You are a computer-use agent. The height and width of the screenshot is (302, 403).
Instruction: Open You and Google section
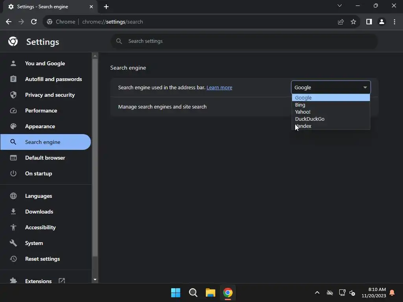pos(46,63)
